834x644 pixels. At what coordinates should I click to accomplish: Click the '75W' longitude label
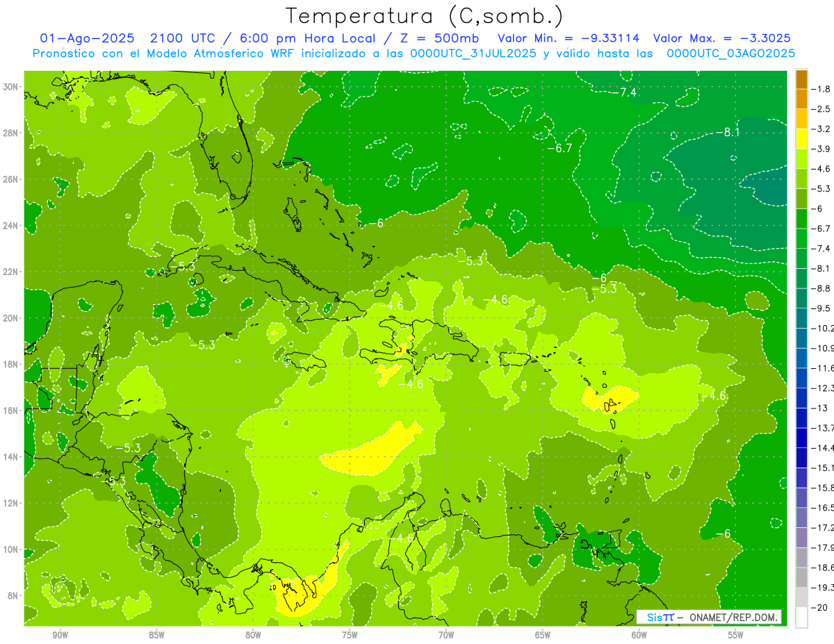350,635
